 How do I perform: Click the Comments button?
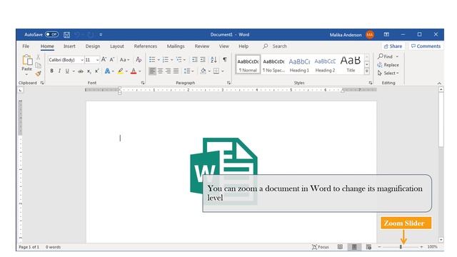426,46
